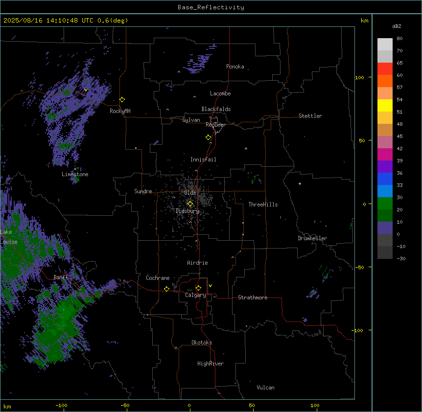The height and width of the screenshot is (412, 422).
Task: Click the dBZ legend heading
Action: tap(397, 26)
